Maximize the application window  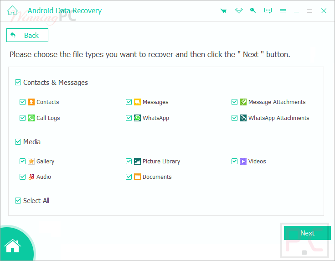pyautogui.click(x=309, y=10)
